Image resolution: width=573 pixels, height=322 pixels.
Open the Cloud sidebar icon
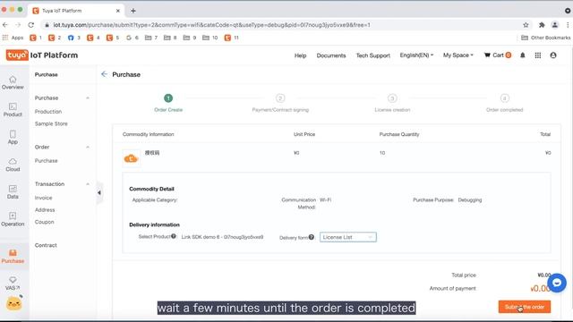tap(13, 165)
